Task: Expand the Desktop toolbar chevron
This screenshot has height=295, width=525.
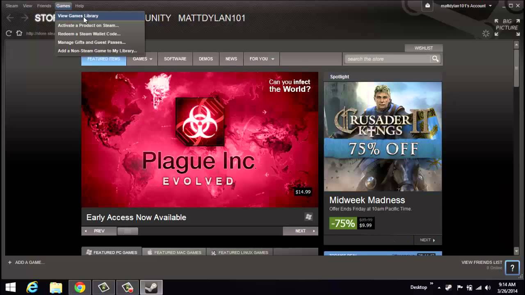Action: (431, 284)
